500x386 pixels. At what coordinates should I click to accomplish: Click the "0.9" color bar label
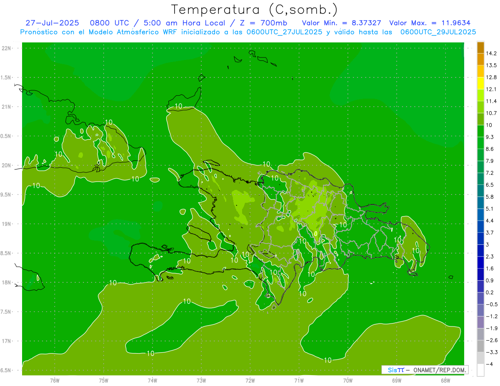(x=490, y=280)
